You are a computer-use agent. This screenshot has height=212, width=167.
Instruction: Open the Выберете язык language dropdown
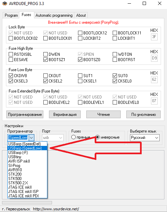[145, 138]
